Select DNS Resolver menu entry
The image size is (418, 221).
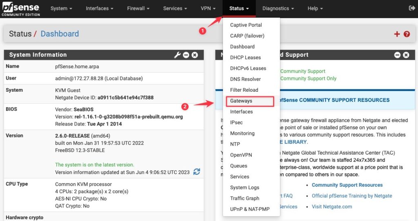pyautogui.click(x=251, y=79)
